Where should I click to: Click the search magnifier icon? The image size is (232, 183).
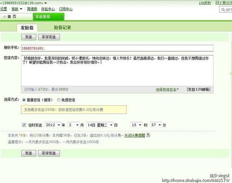[223, 10]
